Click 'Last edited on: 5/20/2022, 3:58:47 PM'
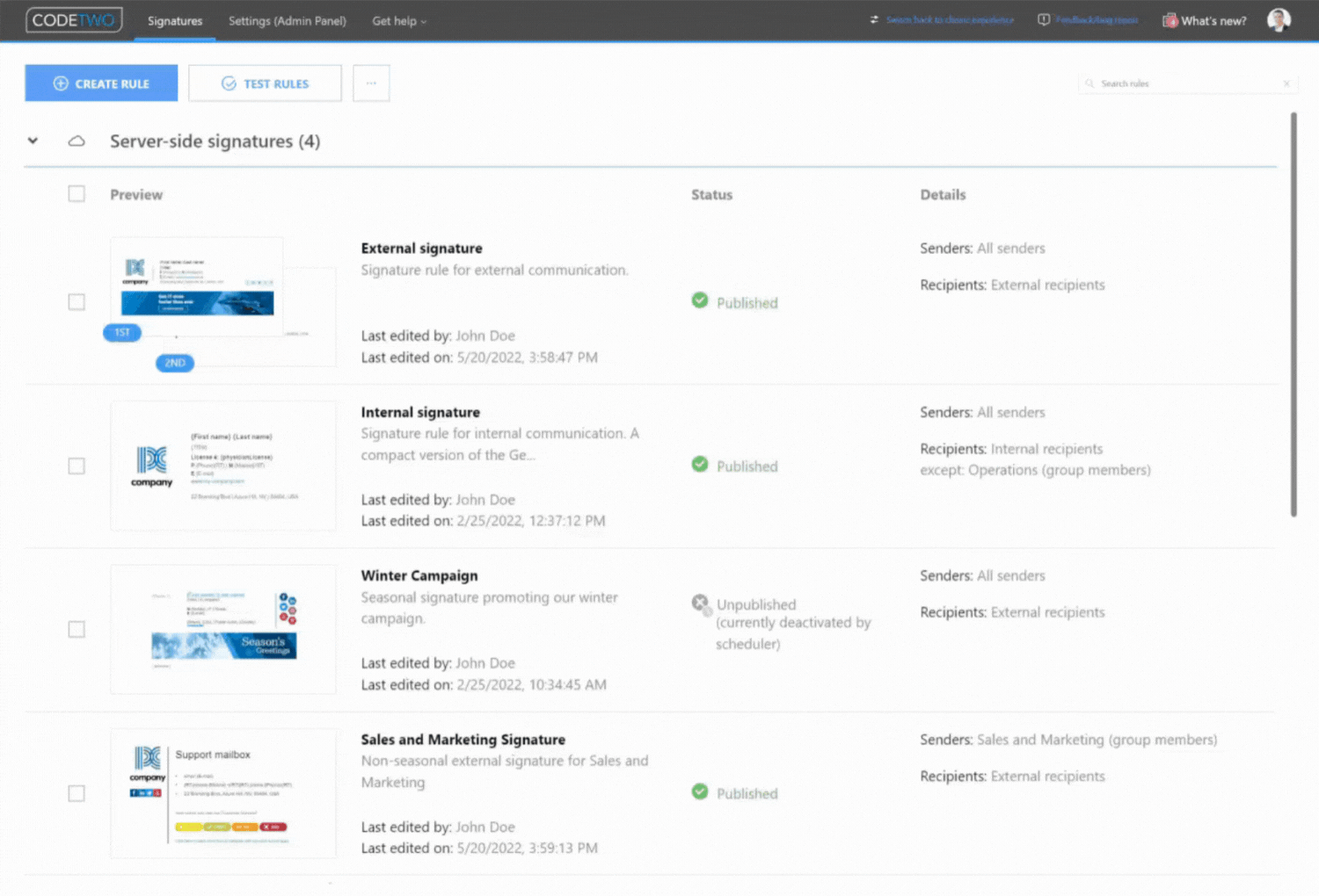The width and height of the screenshot is (1319, 896). click(479, 358)
